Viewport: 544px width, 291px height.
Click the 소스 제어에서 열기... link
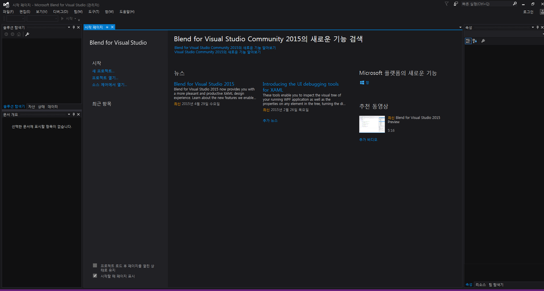(109, 85)
